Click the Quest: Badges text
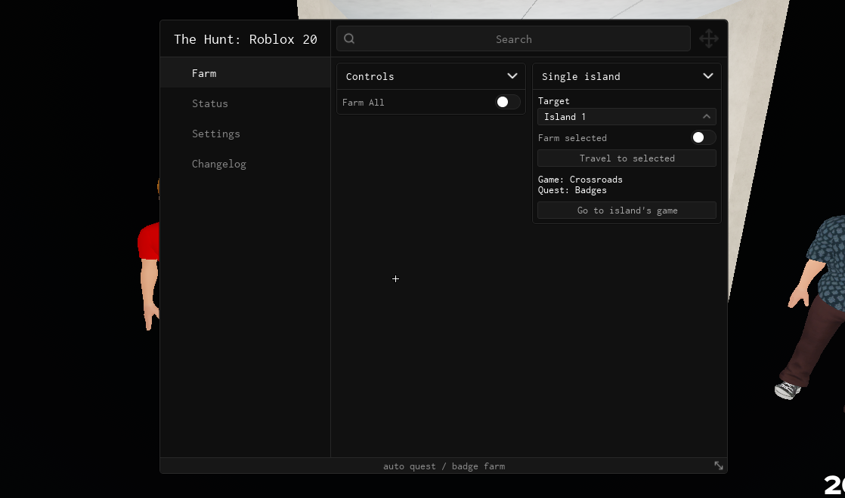The width and height of the screenshot is (845, 498). [572, 190]
